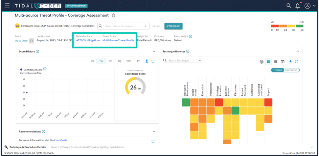Expand Recommendations panel to fullscreen
The width and height of the screenshot is (319, 156).
(153, 141)
